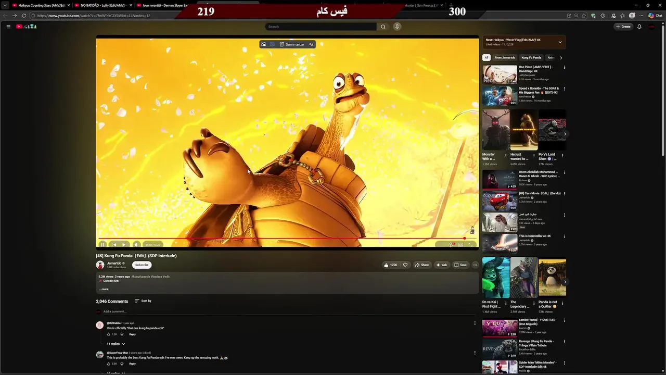Like the video showing 175K likes
The width and height of the screenshot is (666, 375).
pos(391,265)
